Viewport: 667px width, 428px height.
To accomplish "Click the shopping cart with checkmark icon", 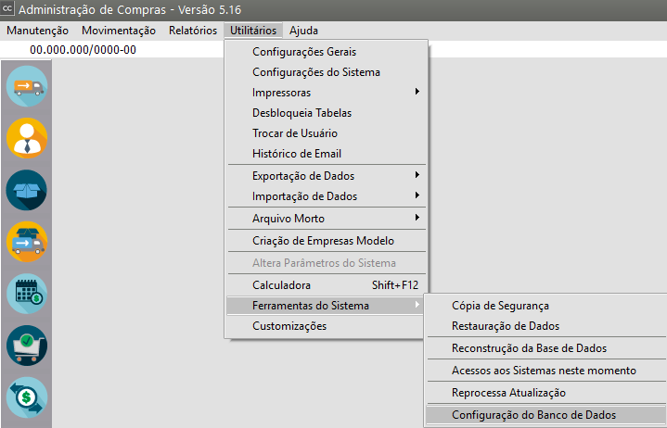I will 27,346.
